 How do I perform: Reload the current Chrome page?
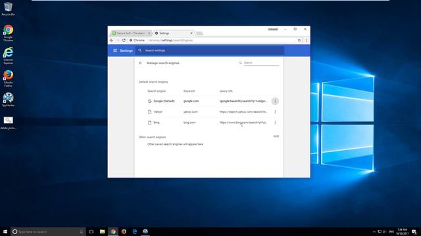(124, 40)
